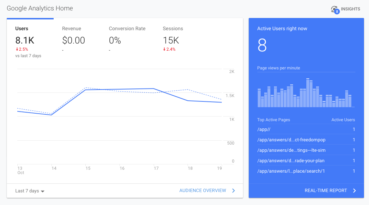
Task: Click the 8.1K users value
Action: (25, 40)
